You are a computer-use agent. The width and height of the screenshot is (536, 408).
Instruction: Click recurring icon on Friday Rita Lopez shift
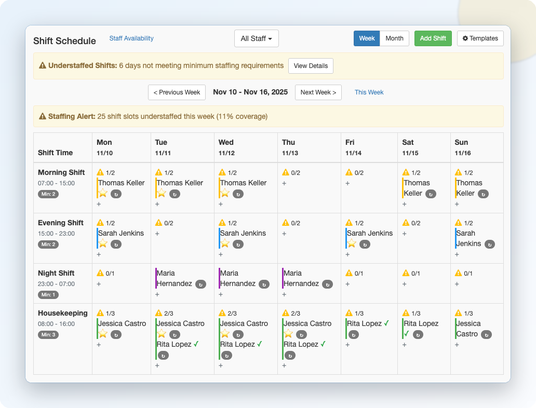click(x=354, y=334)
